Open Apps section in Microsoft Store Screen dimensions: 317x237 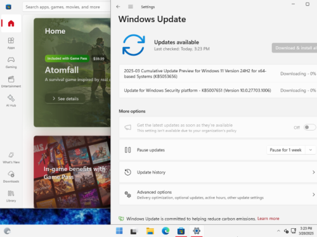pos(11,43)
